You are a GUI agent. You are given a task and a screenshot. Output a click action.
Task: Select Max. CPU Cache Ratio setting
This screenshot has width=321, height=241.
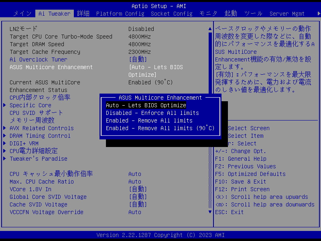pyautogui.click(x=42, y=182)
